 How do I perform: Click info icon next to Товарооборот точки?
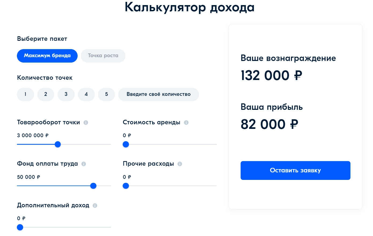pos(86,122)
